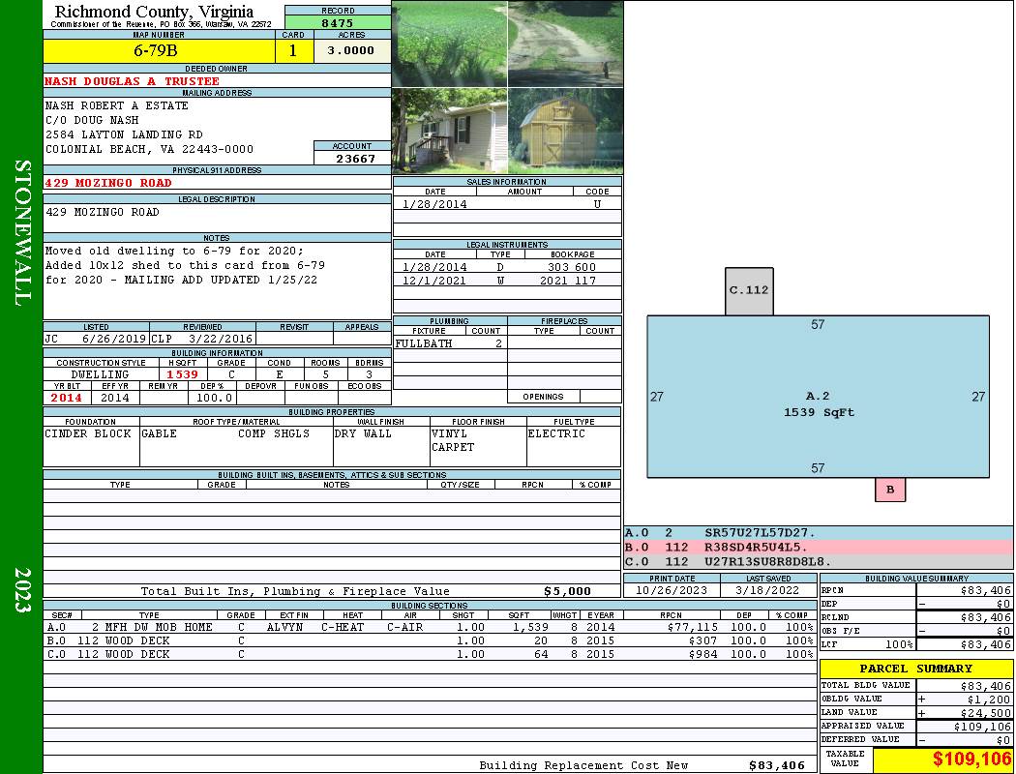Click the dirt road photo thumbnail
1016x774 pixels.
tap(565, 44)
